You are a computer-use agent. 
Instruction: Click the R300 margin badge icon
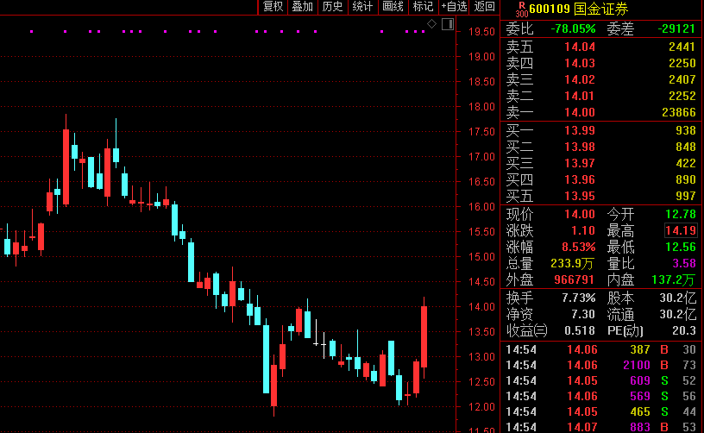(x=522, y=9)
